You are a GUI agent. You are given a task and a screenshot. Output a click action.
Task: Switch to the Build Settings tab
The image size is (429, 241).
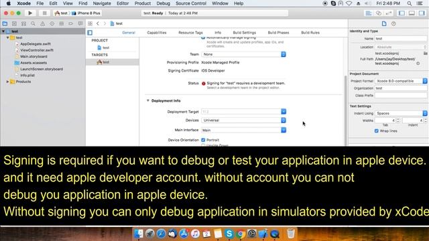244,33
